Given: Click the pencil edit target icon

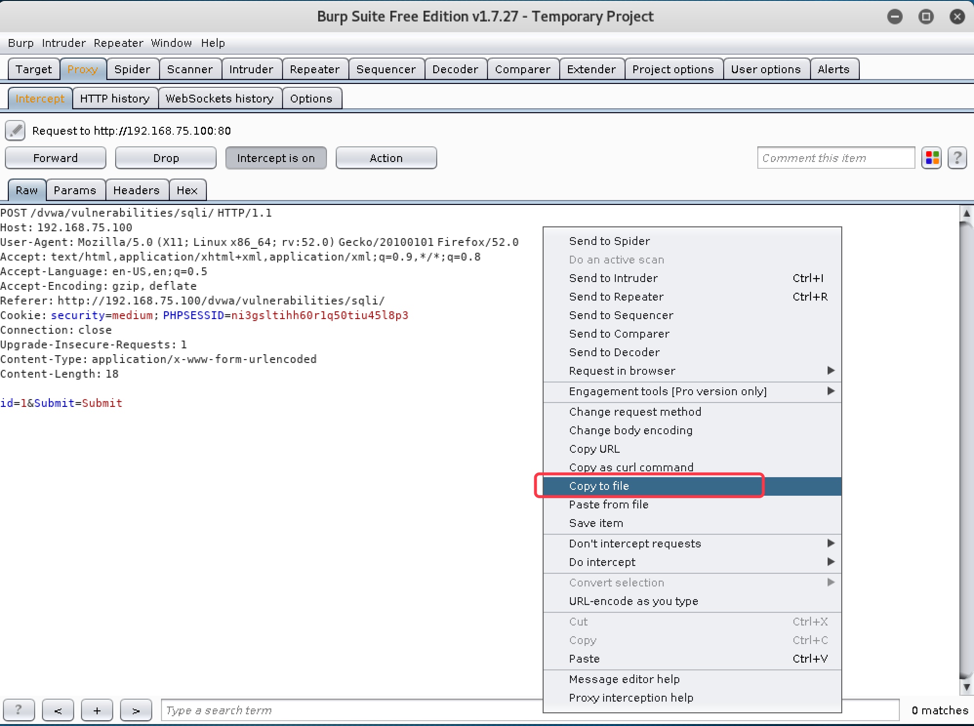Looking at the screenshot, I should [x=15, y=130].
